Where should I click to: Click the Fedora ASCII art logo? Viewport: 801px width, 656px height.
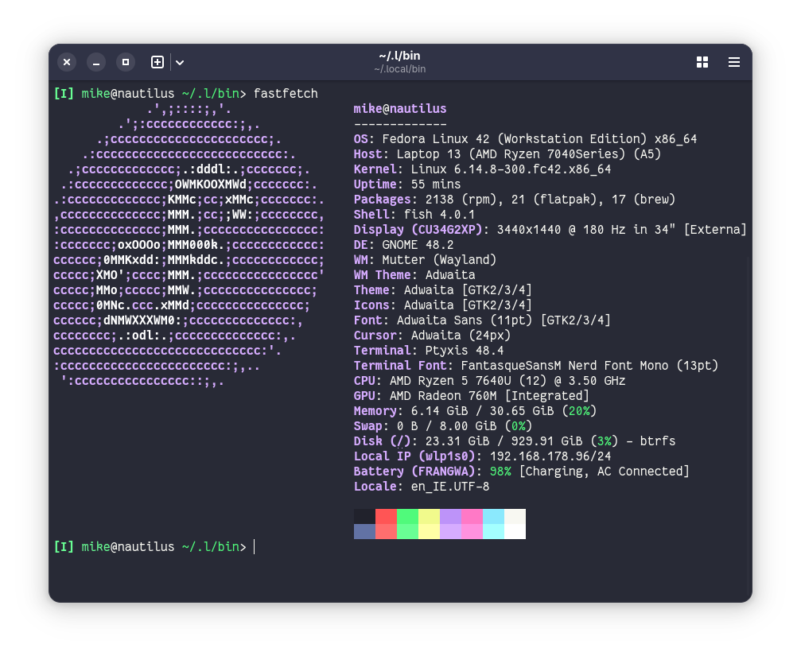coord(189,245)
